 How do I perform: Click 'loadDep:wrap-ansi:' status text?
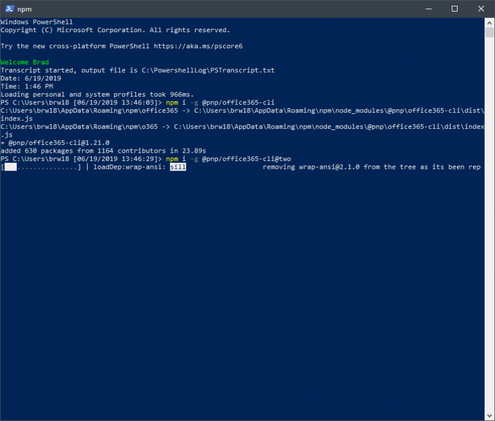click(x=130, y=167)
